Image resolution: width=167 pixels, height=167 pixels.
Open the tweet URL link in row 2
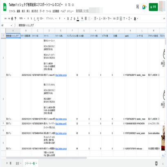tap(61, 75)
